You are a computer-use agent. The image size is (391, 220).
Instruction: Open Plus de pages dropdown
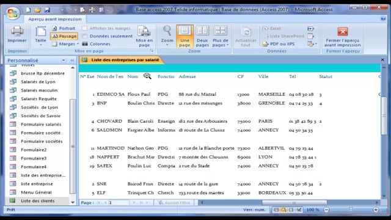[221, 36]
